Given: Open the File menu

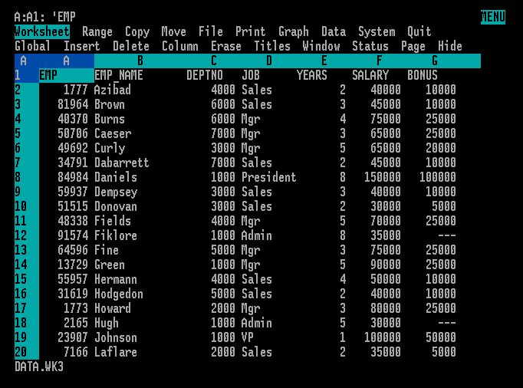Looking at the screenshot, I should click(210, 31).
